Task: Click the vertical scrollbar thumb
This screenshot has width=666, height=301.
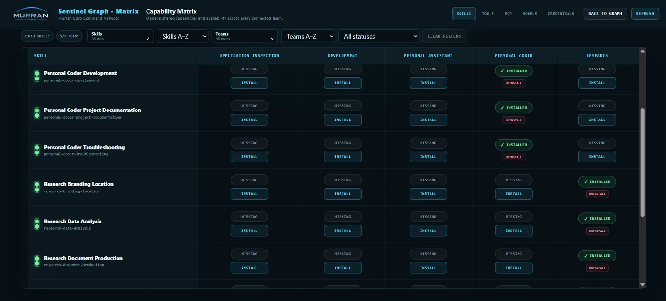Action: (x=643, y=162)
